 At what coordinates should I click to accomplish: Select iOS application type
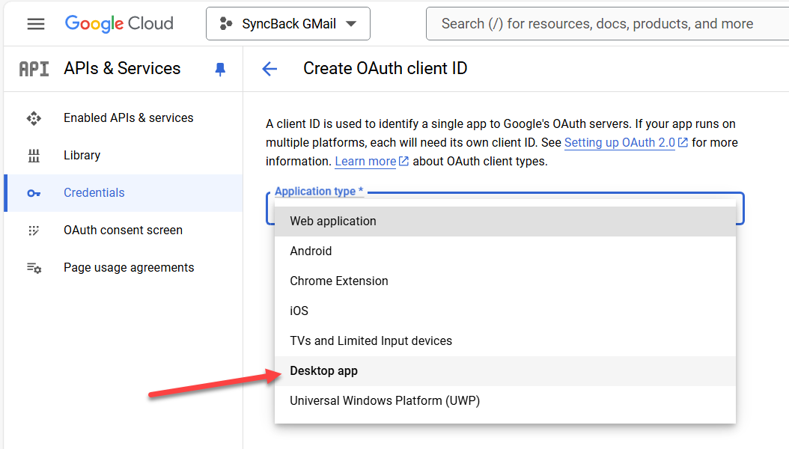[505, 311]
